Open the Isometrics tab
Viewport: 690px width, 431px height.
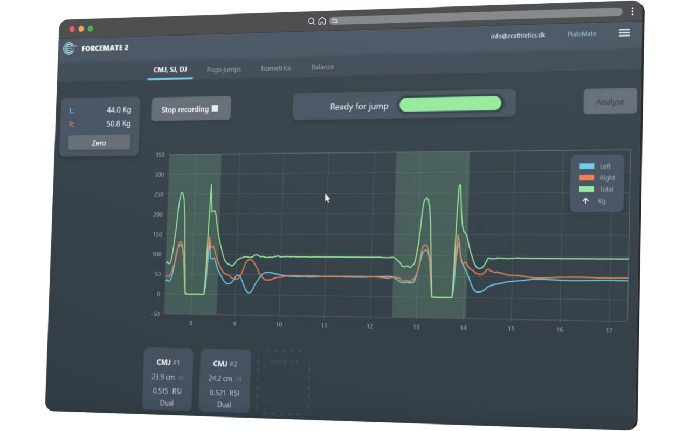[x=275, y=68]
